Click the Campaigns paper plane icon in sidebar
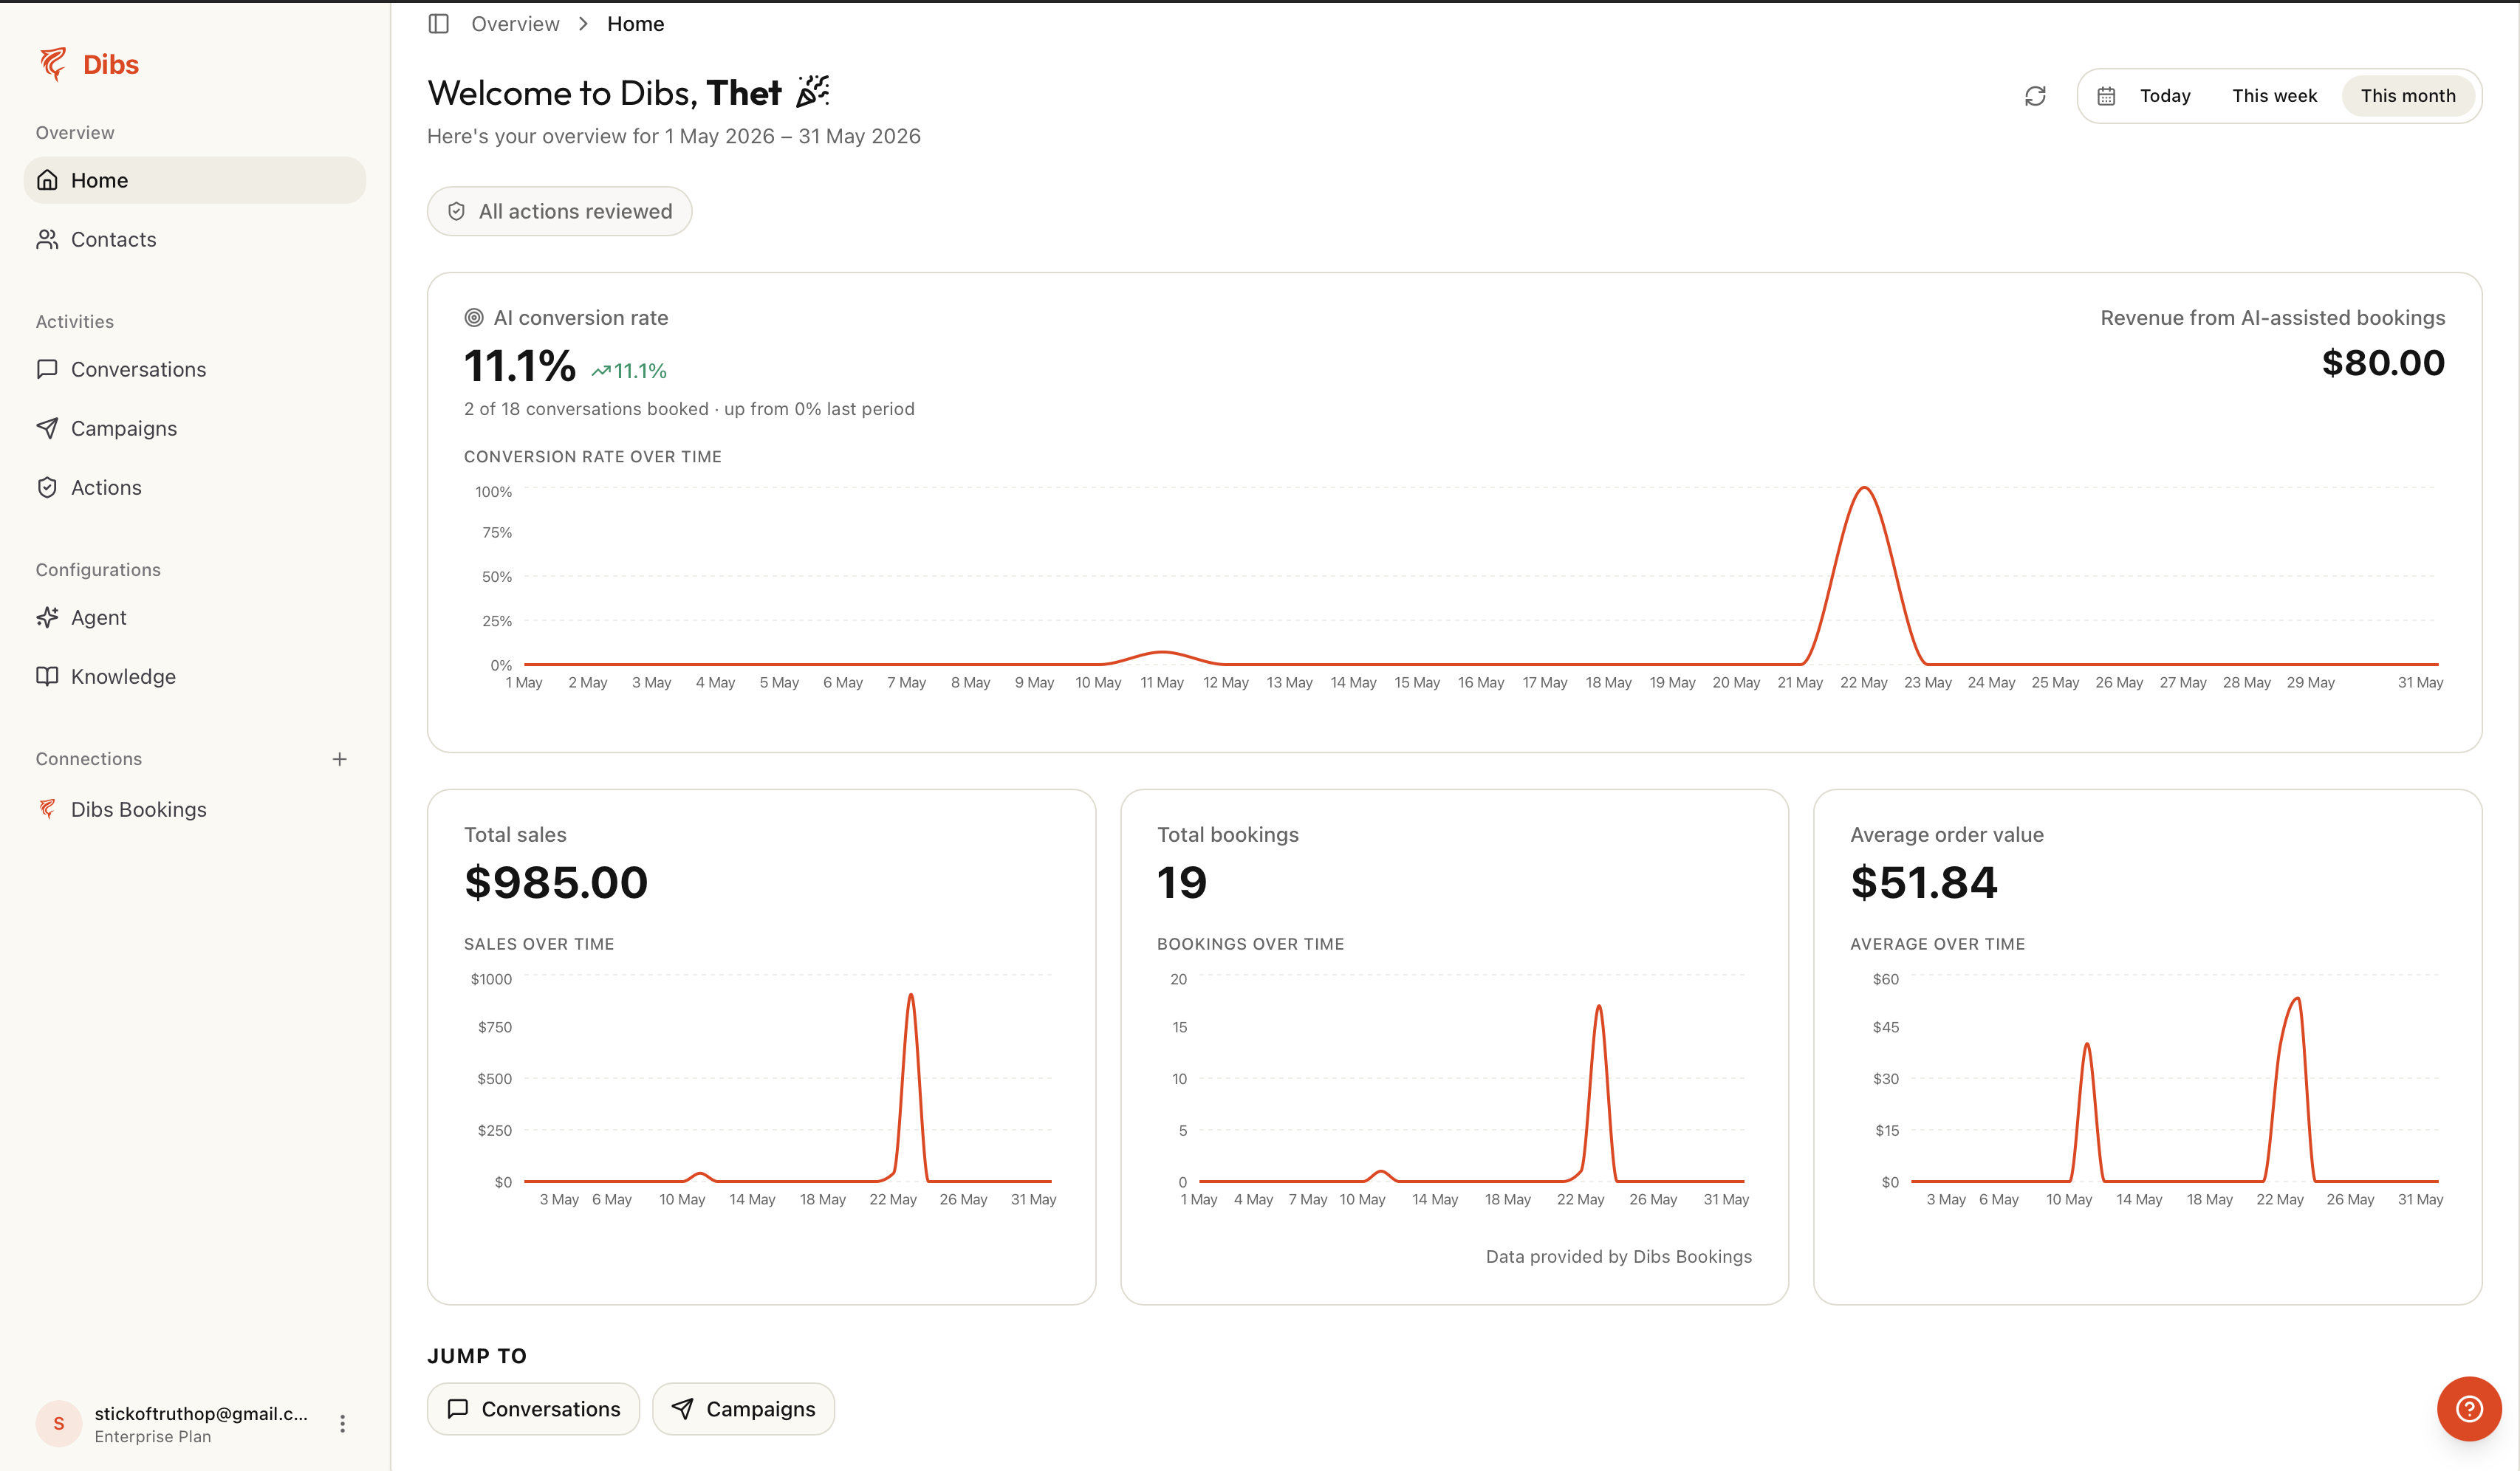The height and width of the screenshot is (1471, 2520). pos(47,428)
